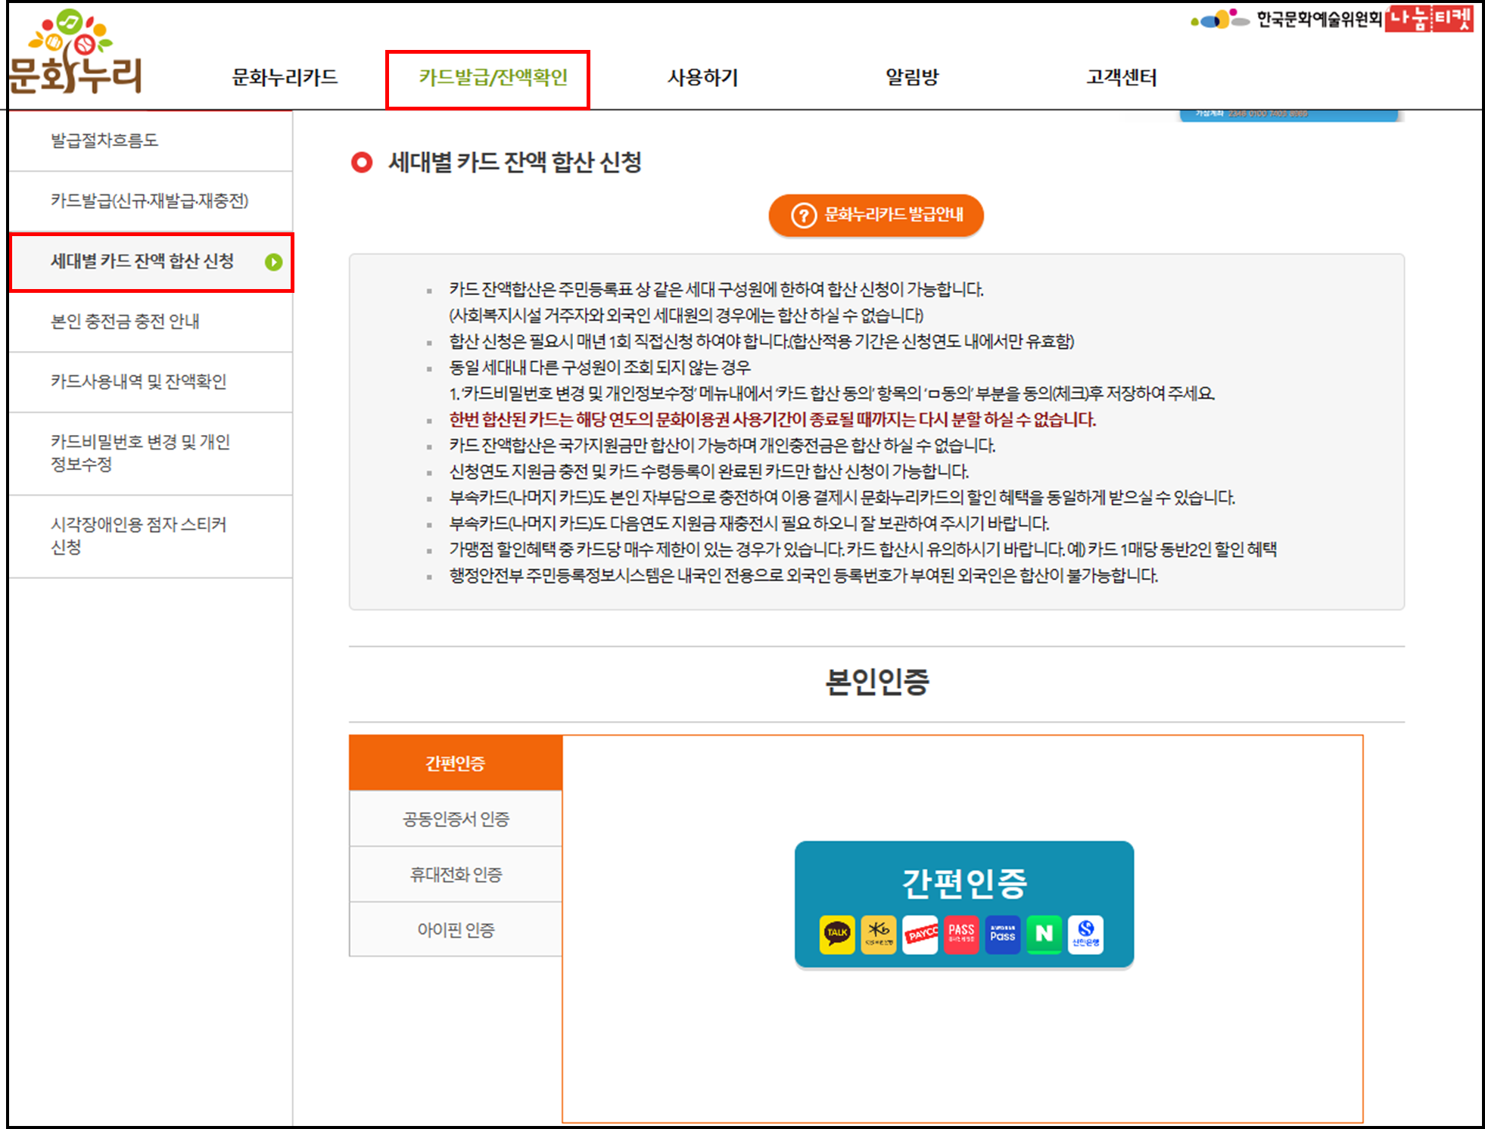
Task: Choose the Shinhan Bank icon
Action: [x=1085, y=934]
